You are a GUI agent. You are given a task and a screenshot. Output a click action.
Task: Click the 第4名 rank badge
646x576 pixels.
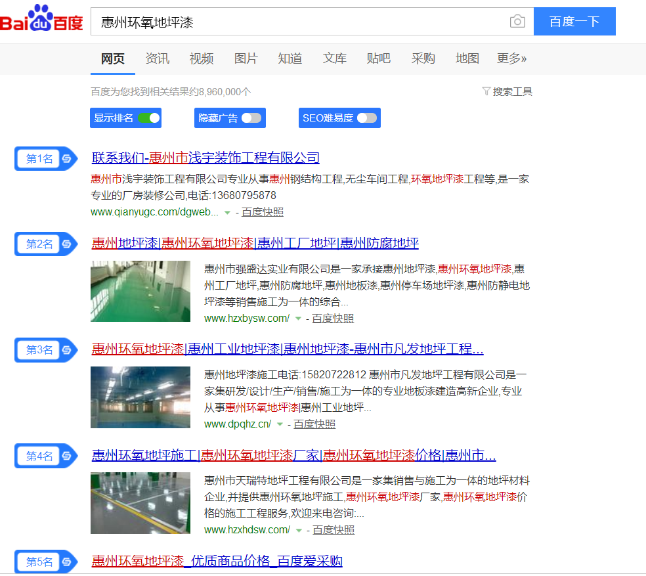46,456
